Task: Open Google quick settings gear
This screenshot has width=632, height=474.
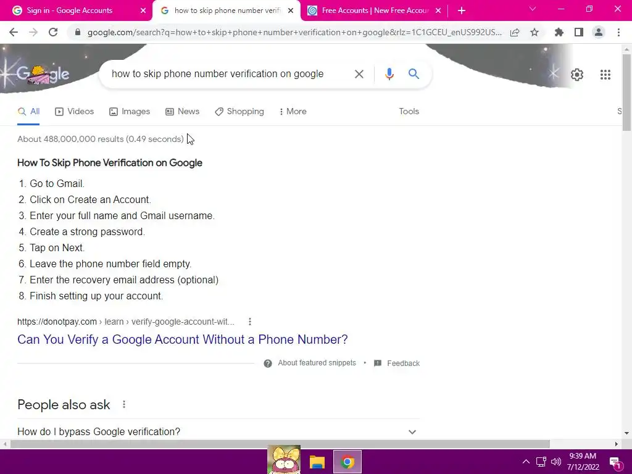Action: (577, 75)
